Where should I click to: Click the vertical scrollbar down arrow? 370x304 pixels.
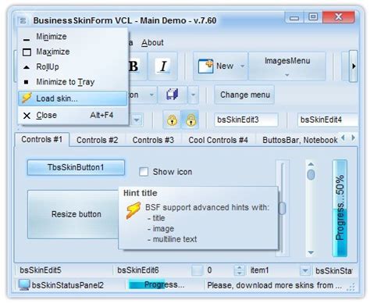click(x=311, y=252)
